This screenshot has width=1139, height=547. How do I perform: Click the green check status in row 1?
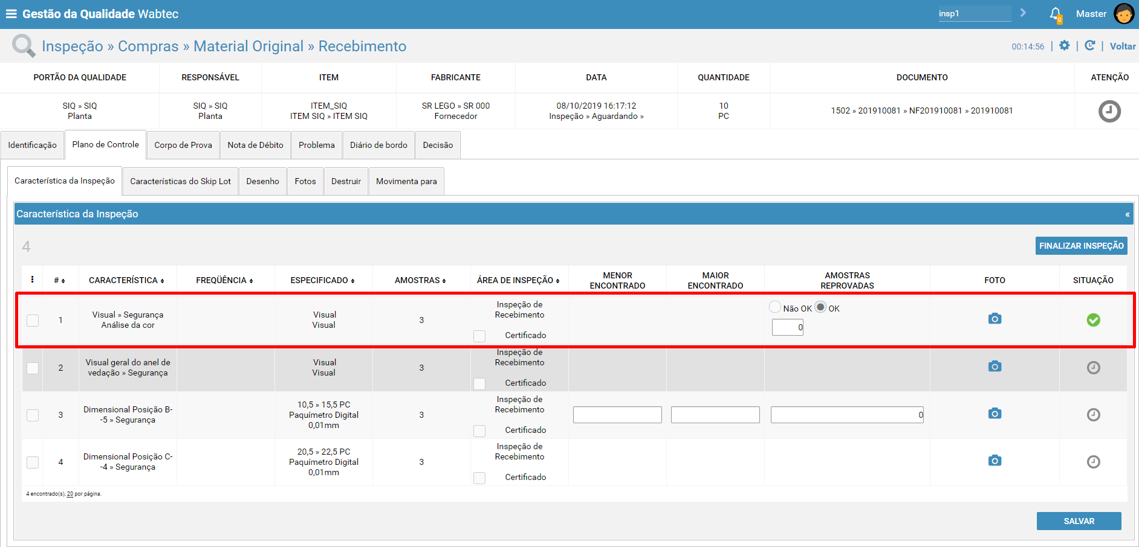[x=1093, y=320]
